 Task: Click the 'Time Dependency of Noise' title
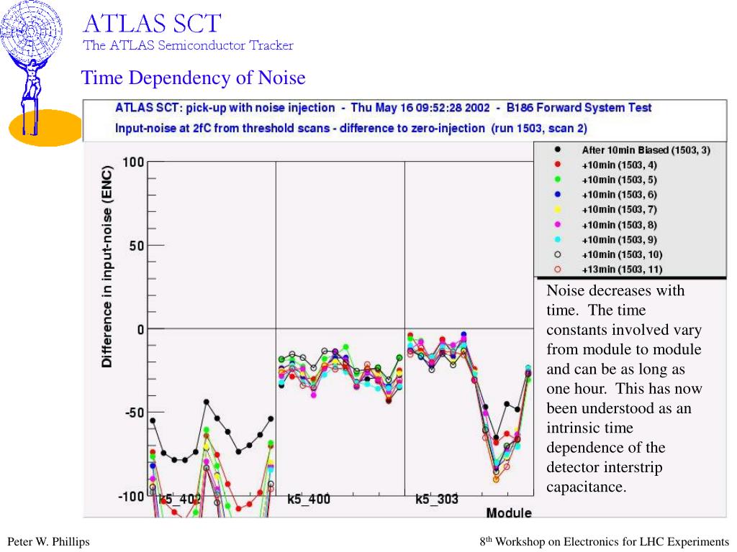(x=193, y=78)
